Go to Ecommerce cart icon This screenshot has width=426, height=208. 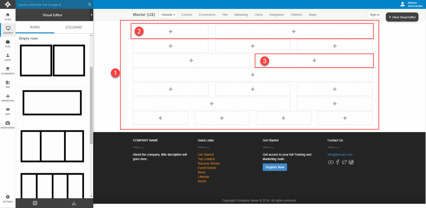coord(8,71)
